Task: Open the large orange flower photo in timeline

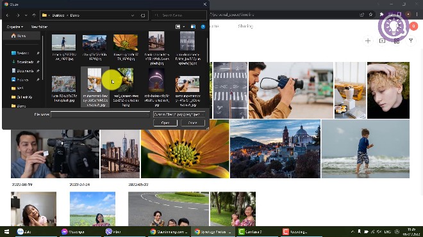Action: click(x=185, y=149)
